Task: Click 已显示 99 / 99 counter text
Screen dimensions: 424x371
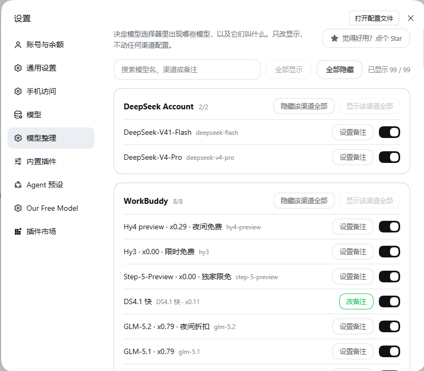Action: [x=389, y=70]
